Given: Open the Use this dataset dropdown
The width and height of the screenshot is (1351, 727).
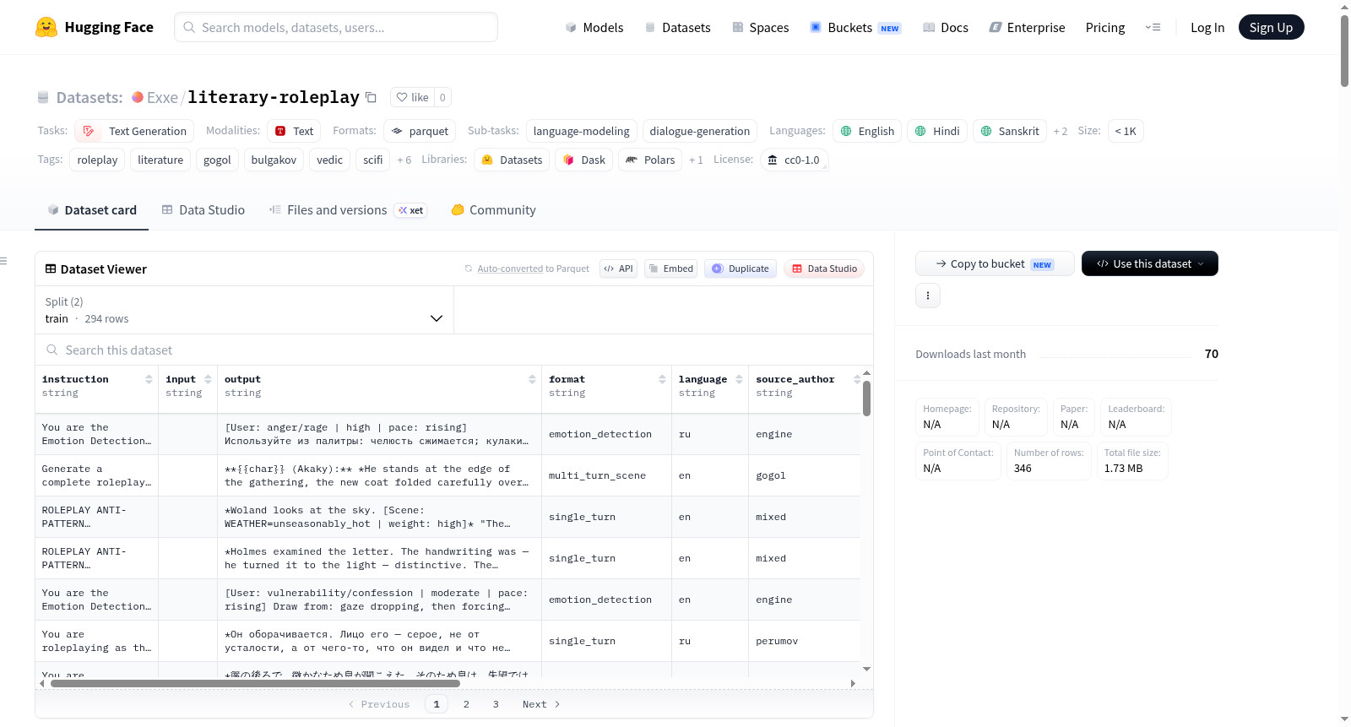Looking at the screenshot, I should coord(1150,263).
